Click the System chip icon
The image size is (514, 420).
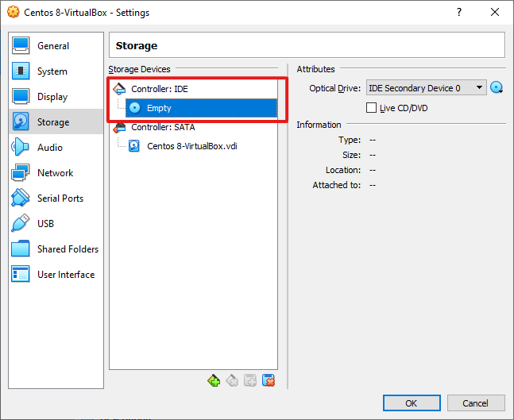coord(21,71)
